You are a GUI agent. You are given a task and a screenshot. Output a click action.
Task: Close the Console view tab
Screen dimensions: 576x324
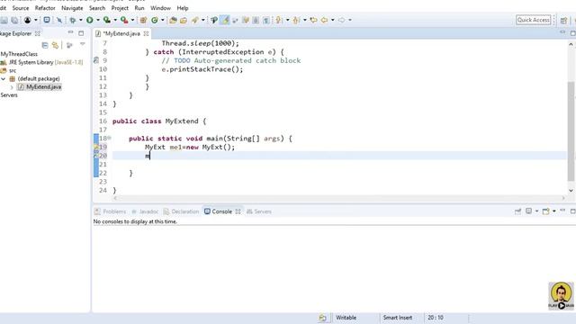[x=238, y=211]
